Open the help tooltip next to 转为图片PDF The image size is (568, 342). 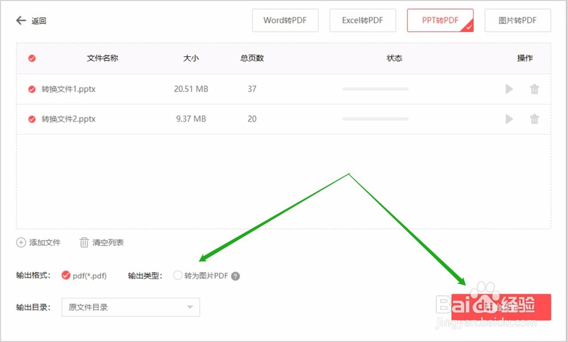235,276
